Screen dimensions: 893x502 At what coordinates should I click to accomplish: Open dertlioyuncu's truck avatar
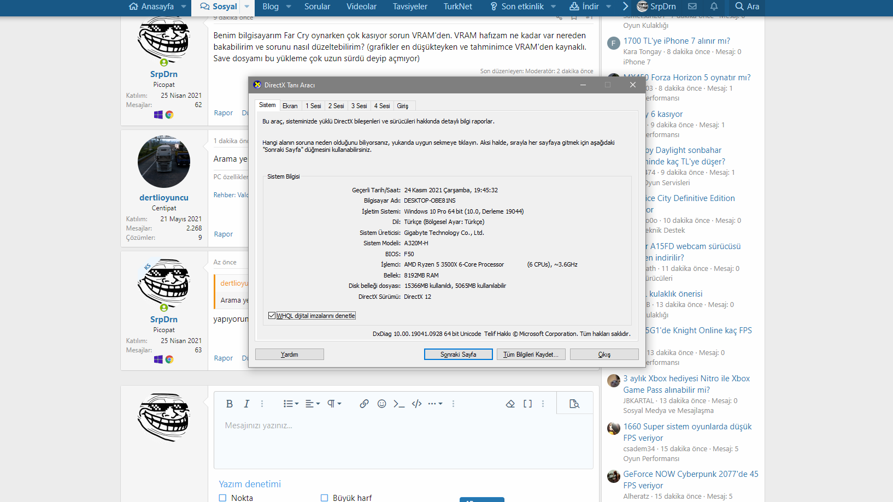click(x=164, y=162)
